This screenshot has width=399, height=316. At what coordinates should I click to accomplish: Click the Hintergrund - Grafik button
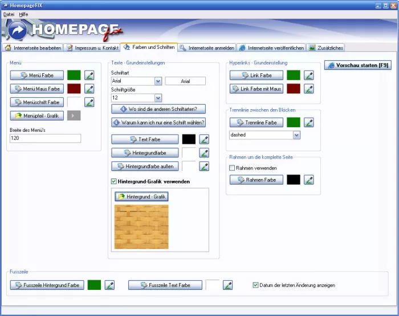coord(141,197)
